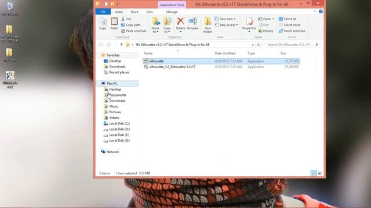Collapse the ribbon with the chevron

315,12
